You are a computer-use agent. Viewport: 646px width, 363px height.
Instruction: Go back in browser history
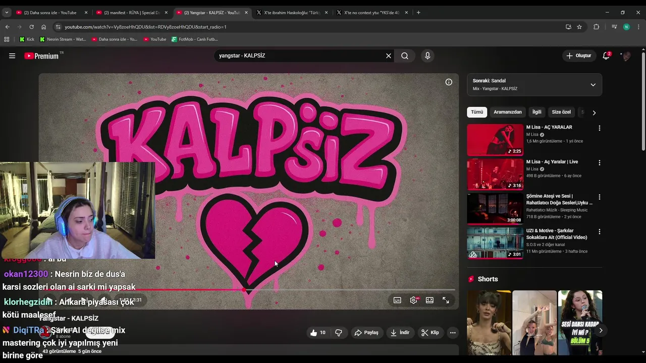pos(7,27)
